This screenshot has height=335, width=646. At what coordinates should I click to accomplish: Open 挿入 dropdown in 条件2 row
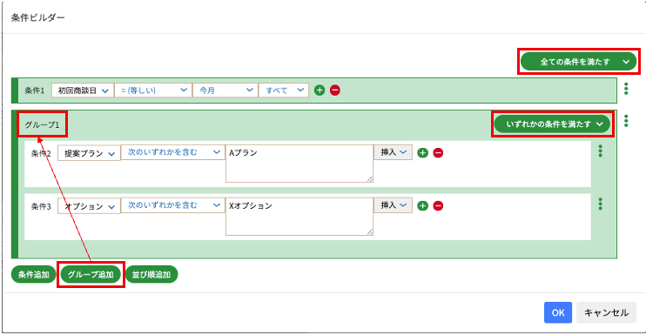(393, 152)
